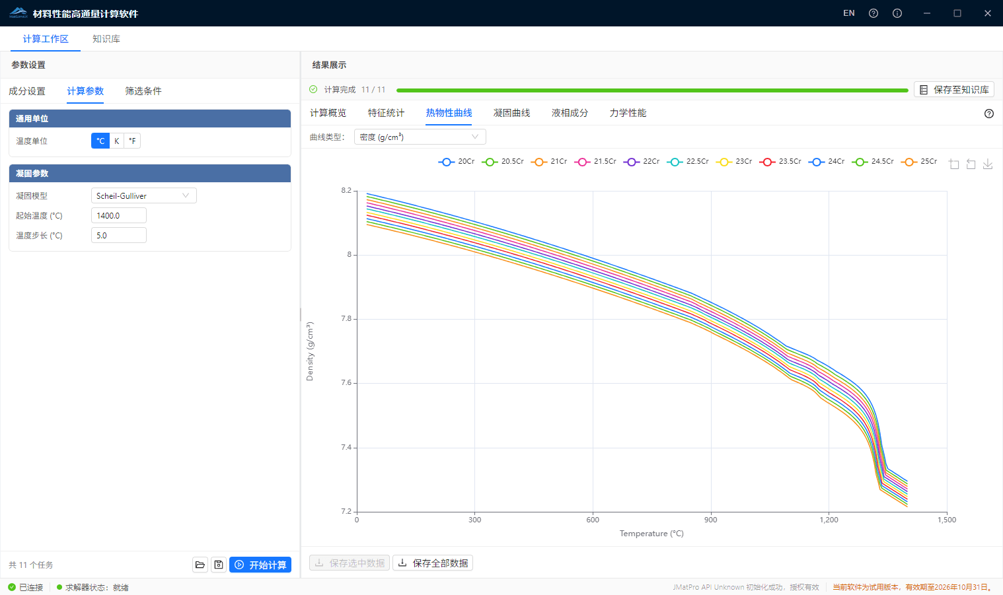Save current parameters with the floppy disk icon

tap(219, 565)
